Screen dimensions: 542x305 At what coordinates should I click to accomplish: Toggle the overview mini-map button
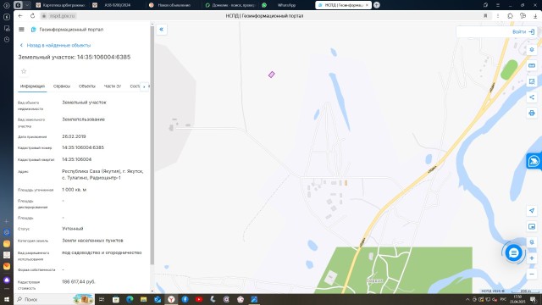532,226
